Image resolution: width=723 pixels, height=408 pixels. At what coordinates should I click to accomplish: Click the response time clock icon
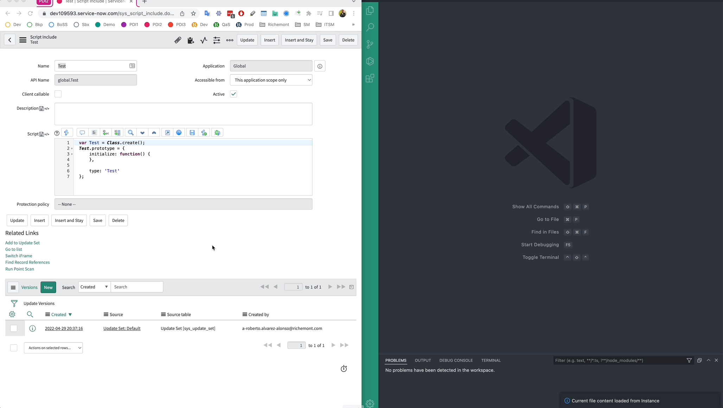coord(344,369)
